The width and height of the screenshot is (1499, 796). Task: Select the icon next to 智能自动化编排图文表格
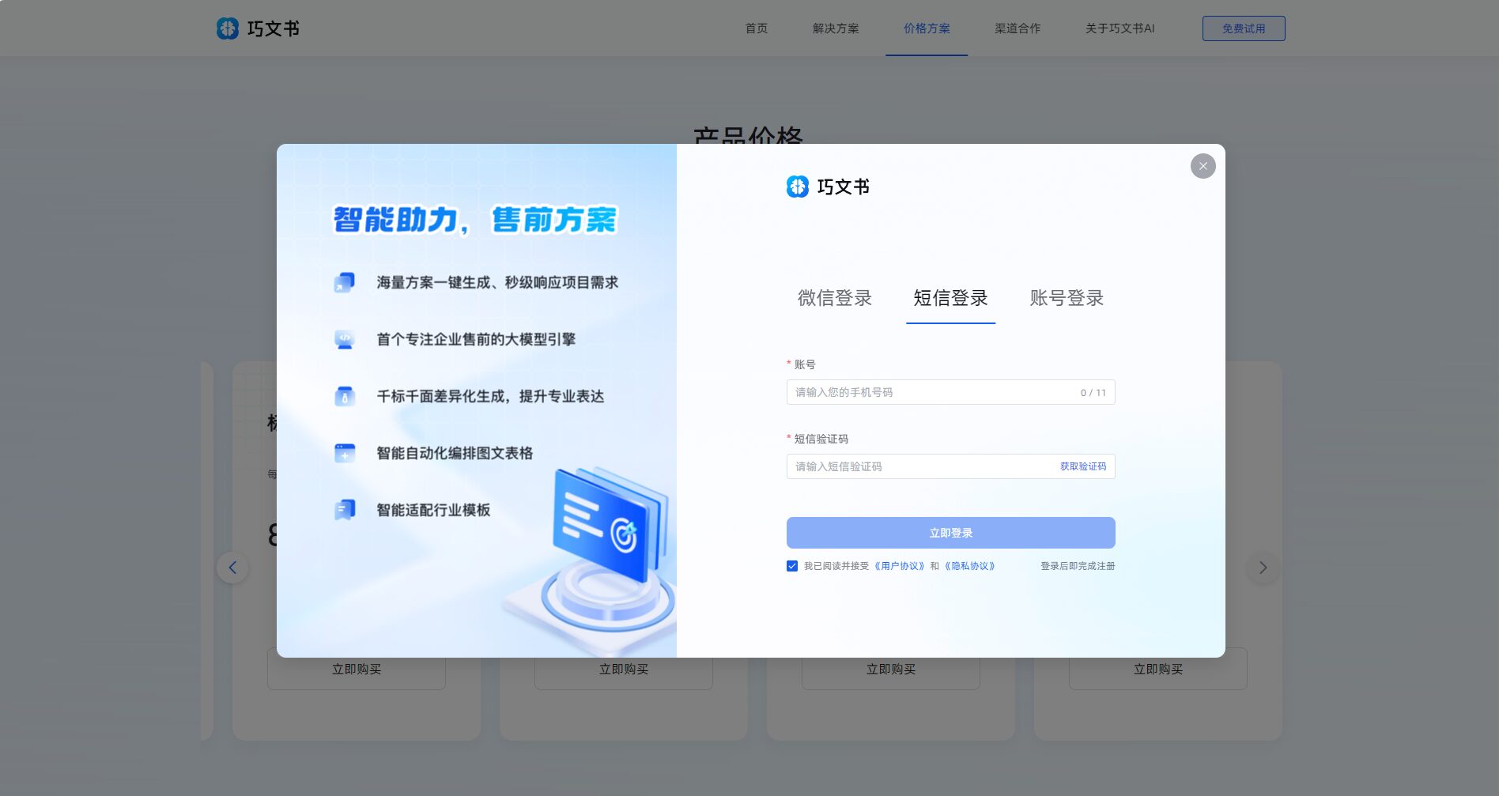(x=343, y=452)
